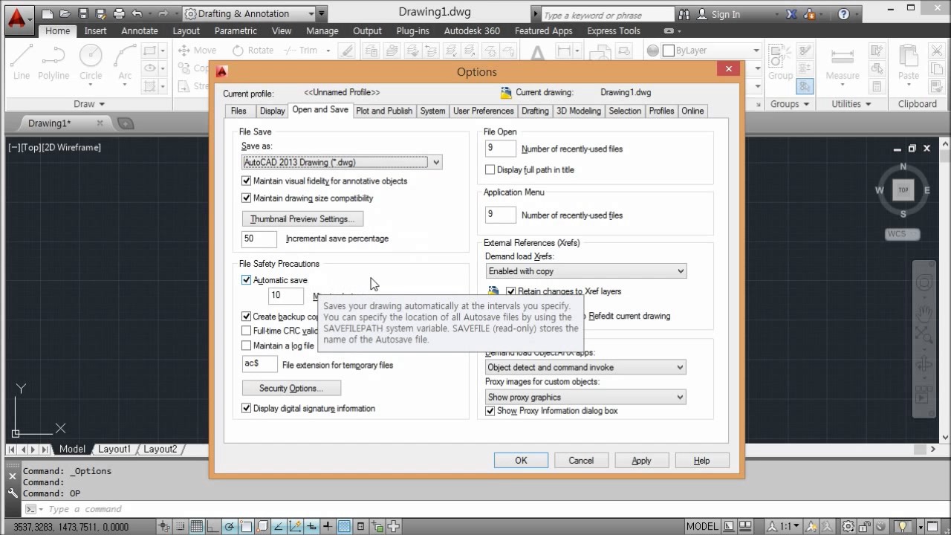
Task: Click the New drawing icon in quick access toolbar
Action: point(48,14)
